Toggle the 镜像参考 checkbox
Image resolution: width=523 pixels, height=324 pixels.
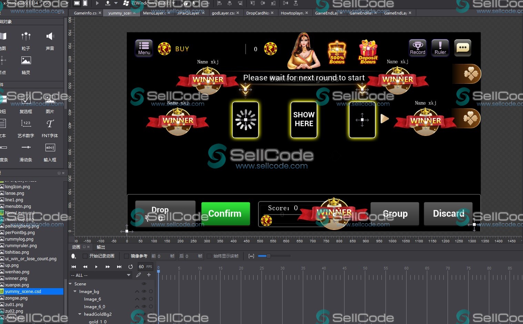(126, 256)
